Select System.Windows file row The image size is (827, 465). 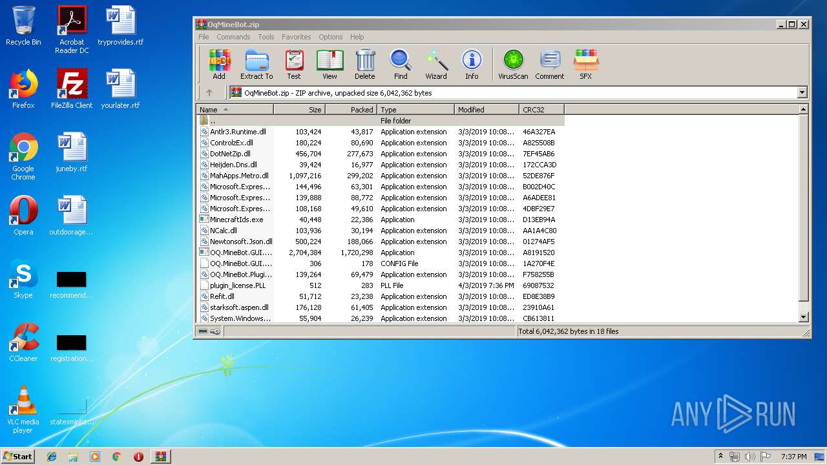point(381,318)
